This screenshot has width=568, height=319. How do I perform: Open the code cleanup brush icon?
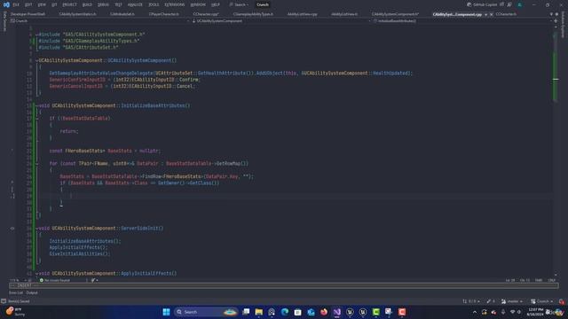point(94,280)
